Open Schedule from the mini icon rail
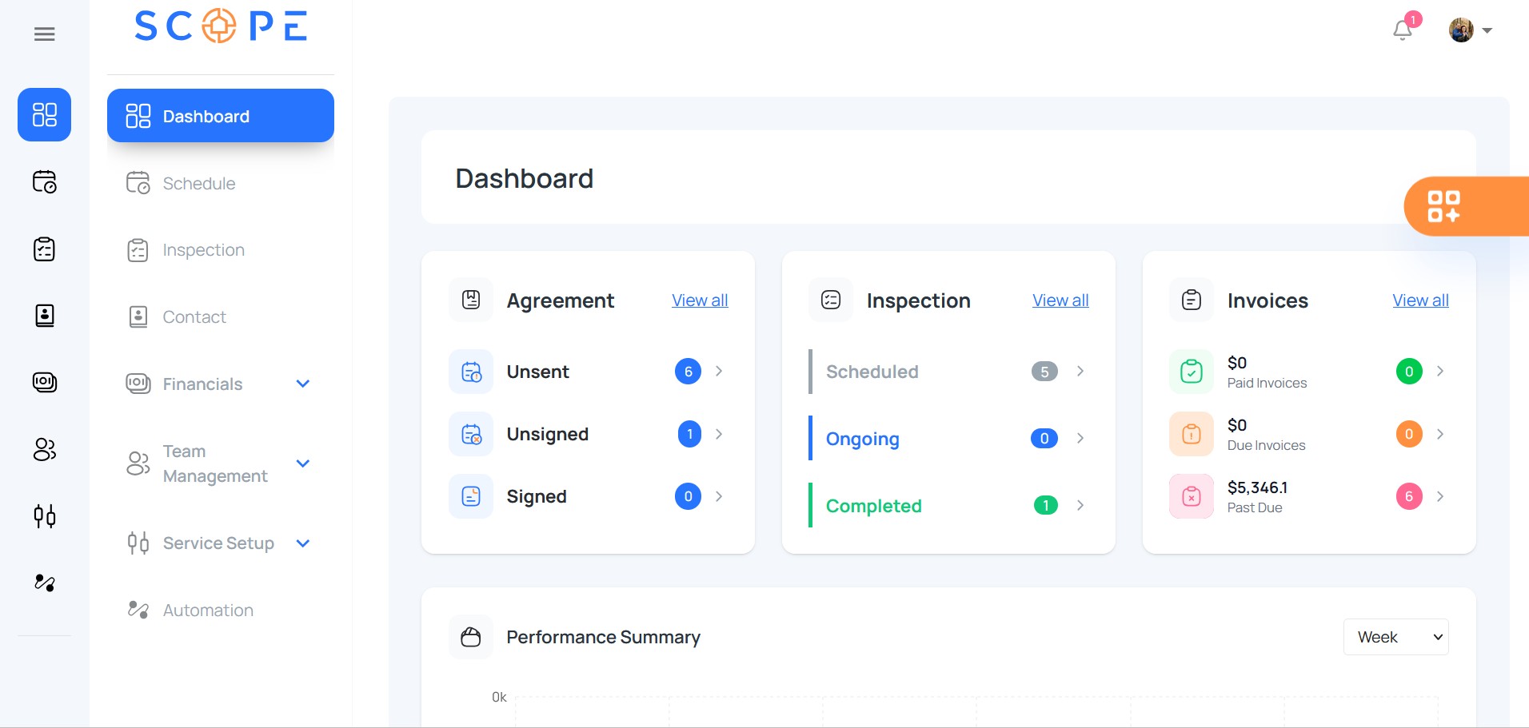 tap(45, 182)
